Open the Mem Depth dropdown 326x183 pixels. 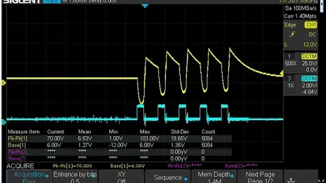point(214,177)
